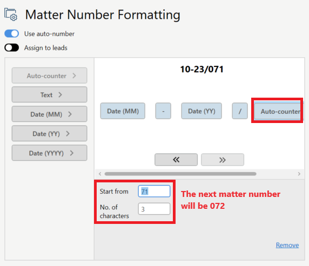The height and width of the screenshot is (266, 309).
Task: Select the Date (MM) chip in format
Action: pyautogui.click(x=123, y=111)
